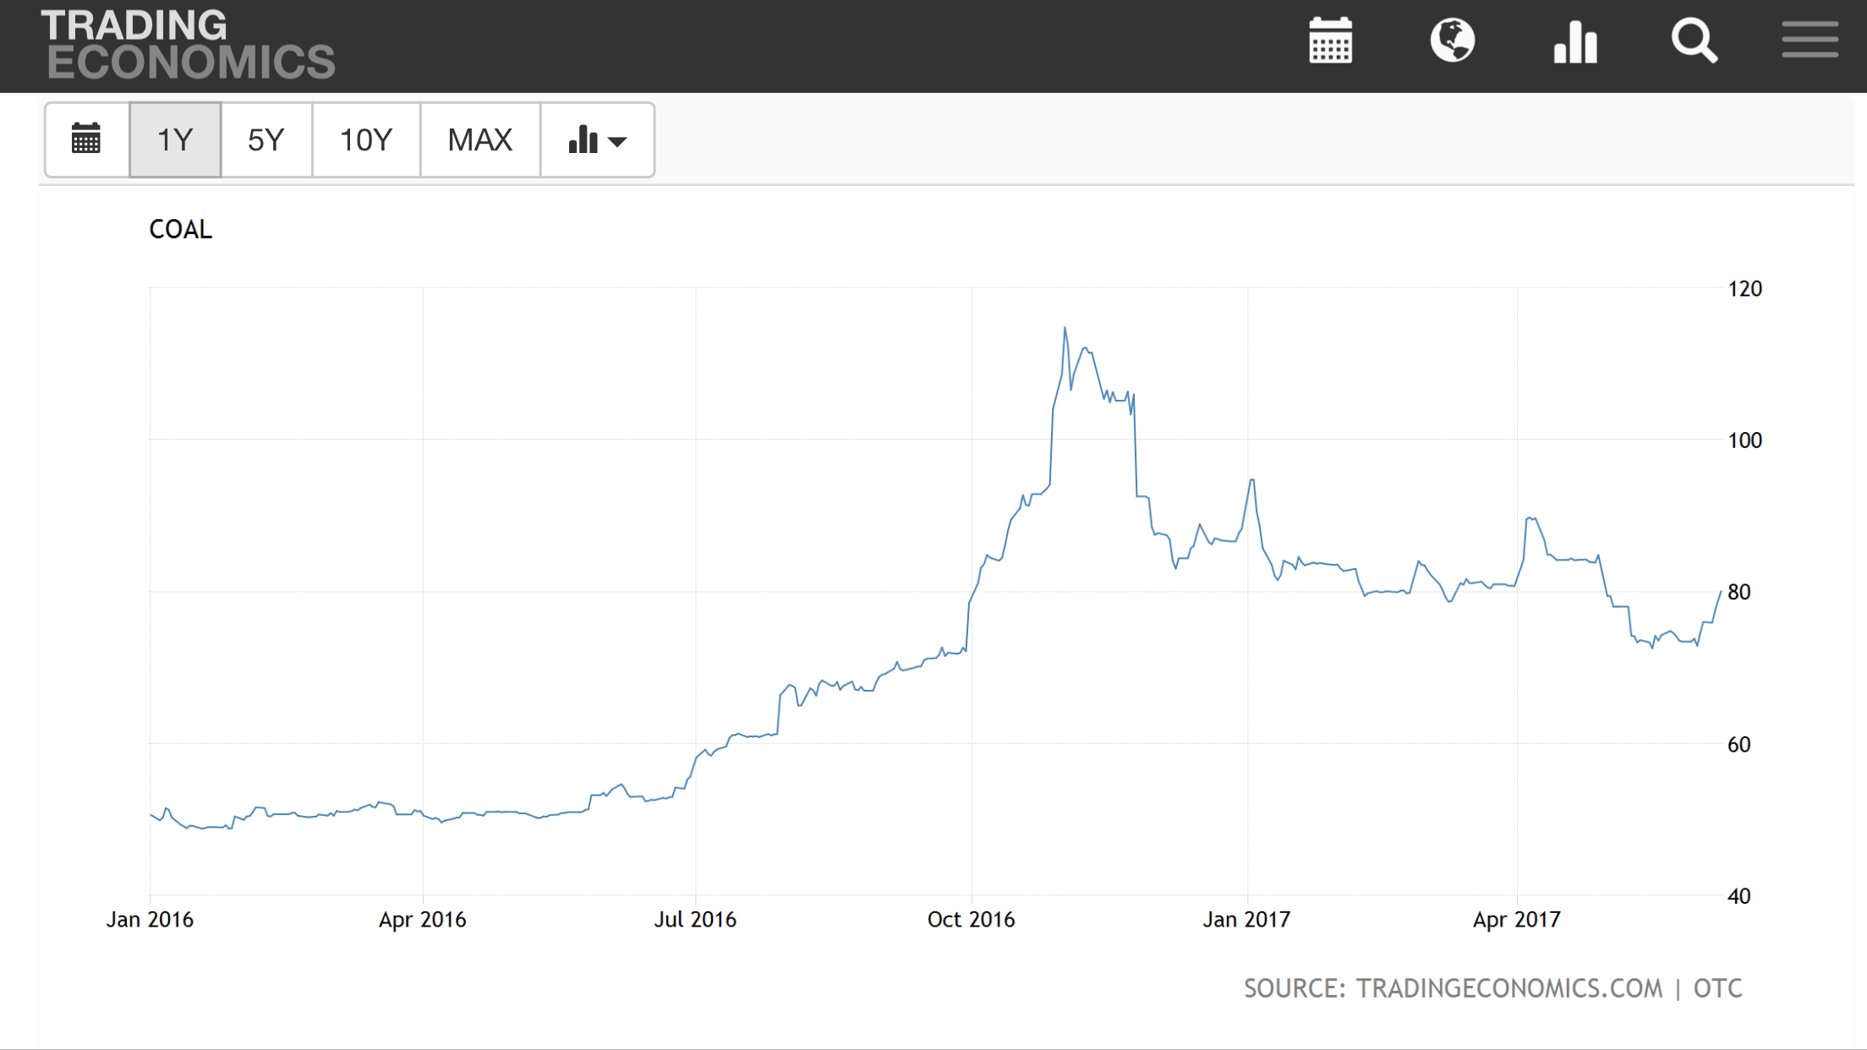The image size is (1867, 1050).
Task: Expand the chart type dropdown
Action: click(x=597, y=139)
